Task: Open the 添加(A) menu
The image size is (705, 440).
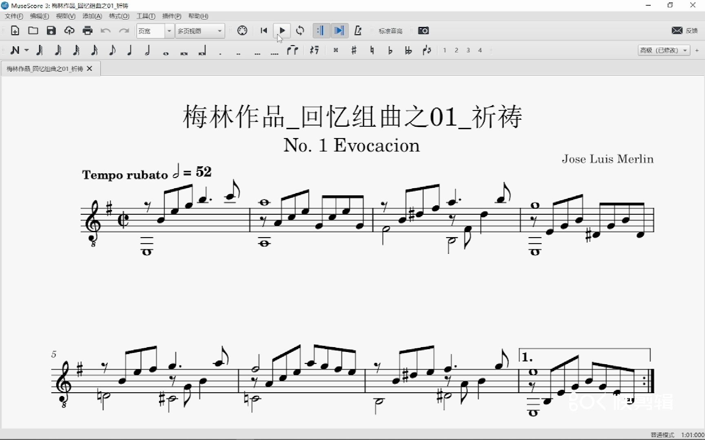Action: tap(92, 16)
